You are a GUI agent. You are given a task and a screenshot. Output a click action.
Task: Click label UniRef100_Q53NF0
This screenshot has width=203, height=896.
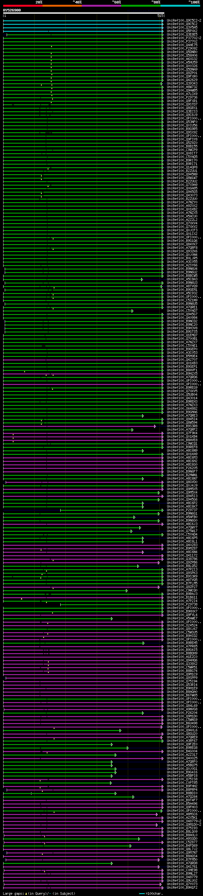182,122
